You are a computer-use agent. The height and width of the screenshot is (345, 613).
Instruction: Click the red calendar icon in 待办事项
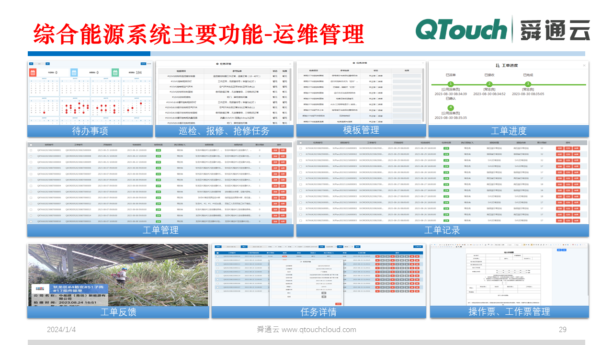point(33,72)
